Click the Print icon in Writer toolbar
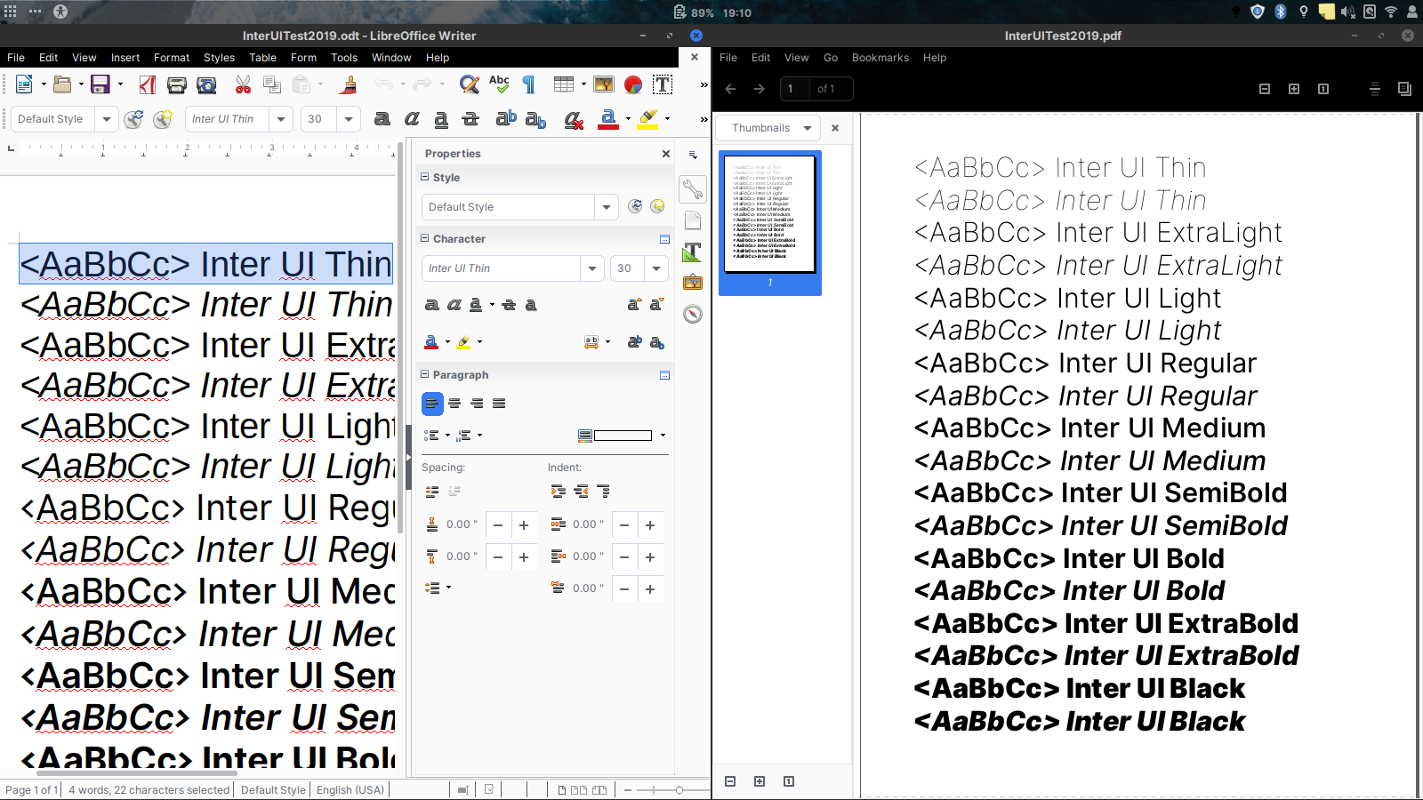This screenshot has height=800, width=1423. (x=177, y=84)
